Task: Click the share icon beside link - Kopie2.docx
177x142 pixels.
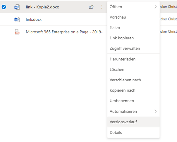Action: (x=91, y=7)
